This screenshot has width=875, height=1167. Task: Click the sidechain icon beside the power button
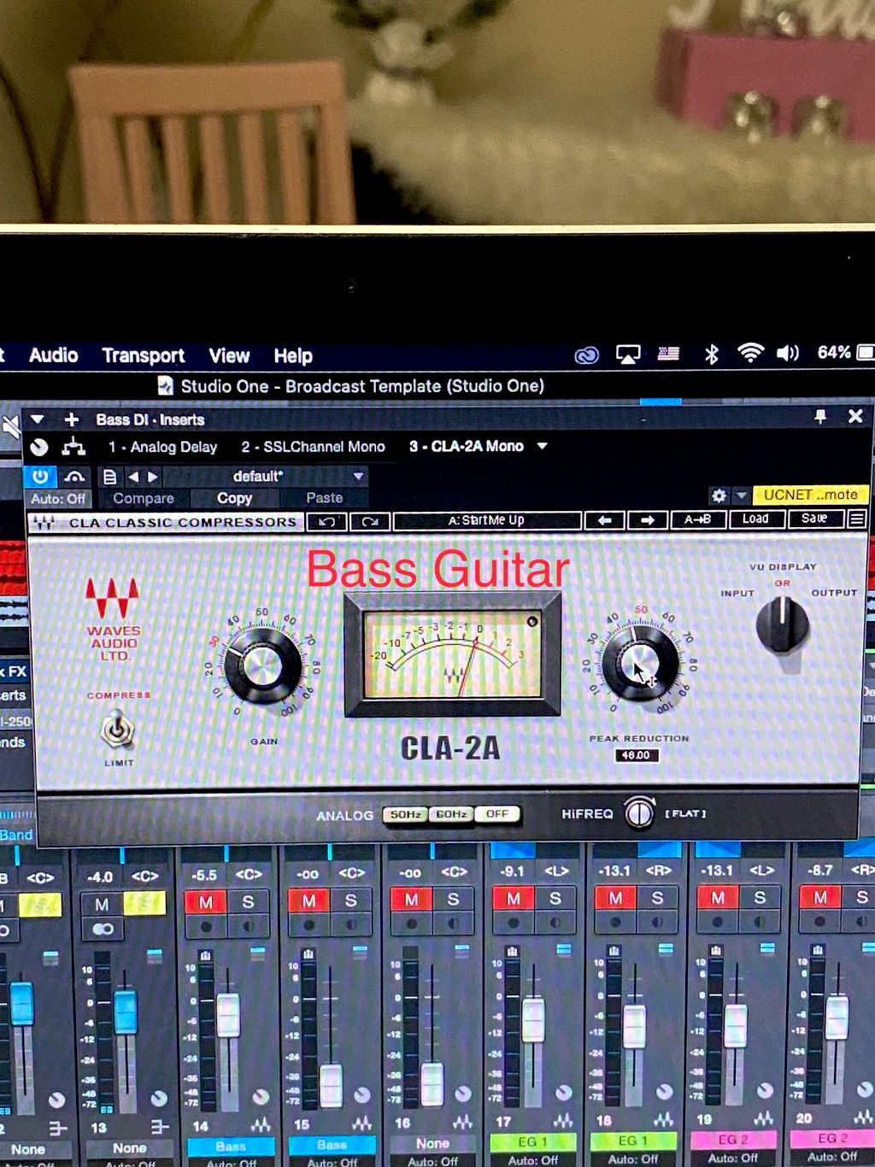pyautogui.click(x=75, y=477)
